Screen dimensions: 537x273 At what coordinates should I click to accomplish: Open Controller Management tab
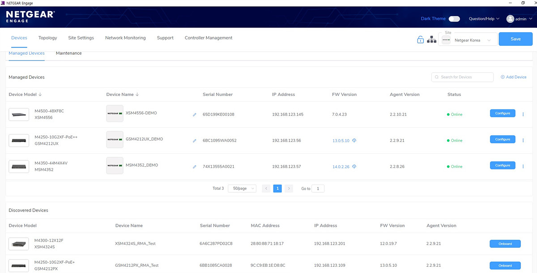click(x=209, y=38)
